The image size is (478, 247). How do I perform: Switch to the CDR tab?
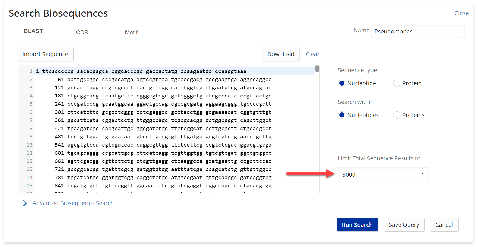(82, 32)
